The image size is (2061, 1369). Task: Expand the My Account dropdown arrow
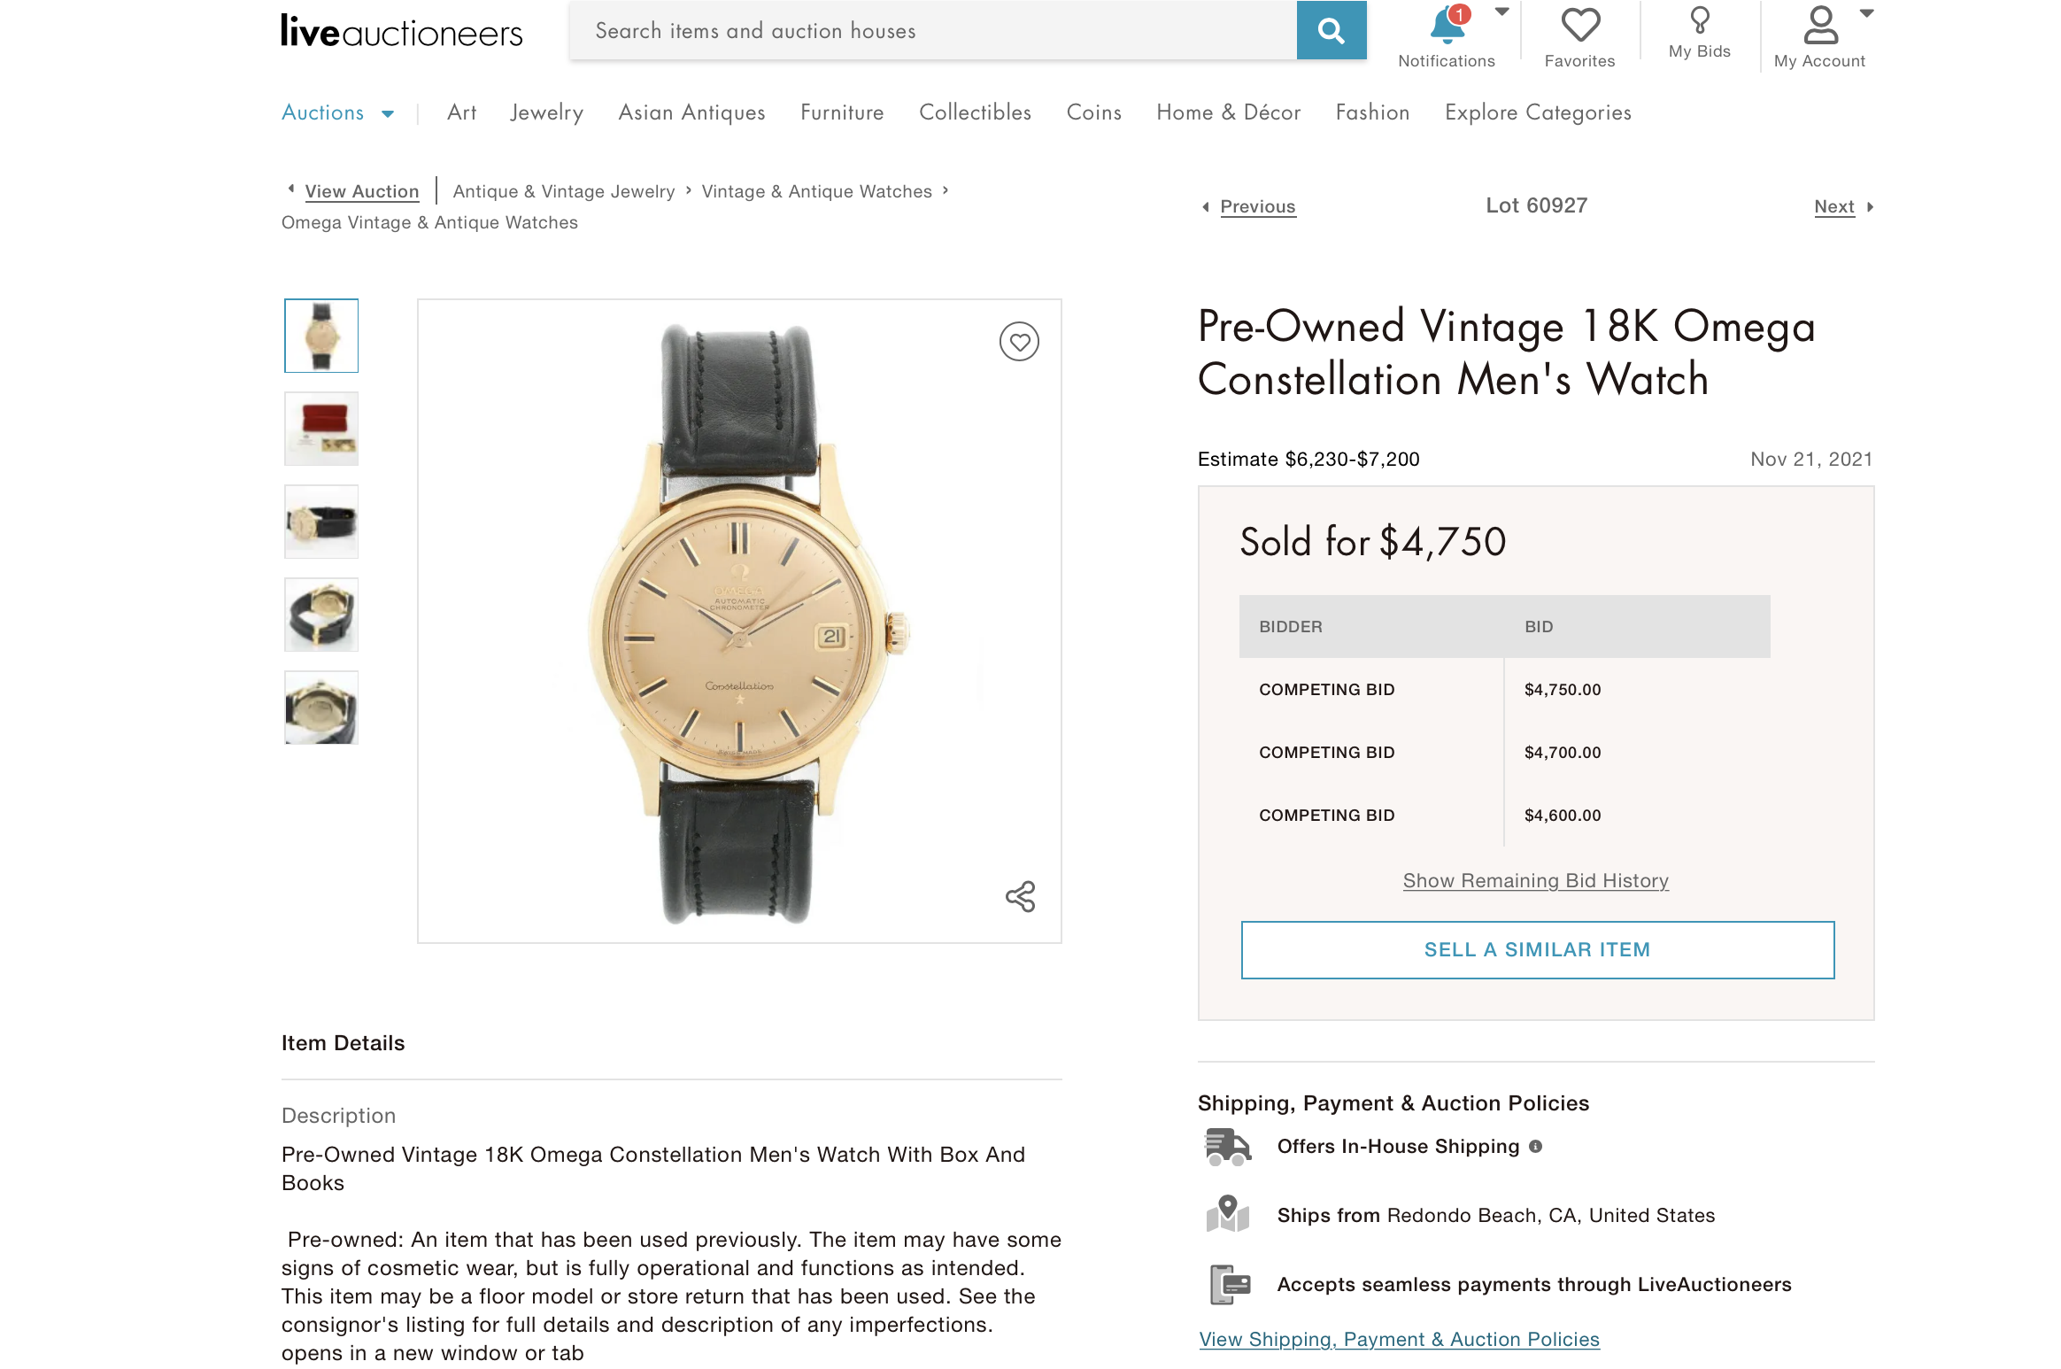tap(1866, 13)
